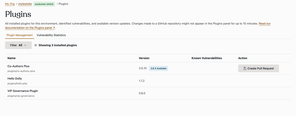Click the pull request icon in Create Pull Request
Image resolution: width=296 pixels, height=116 pixels.
tap(245, 69)
